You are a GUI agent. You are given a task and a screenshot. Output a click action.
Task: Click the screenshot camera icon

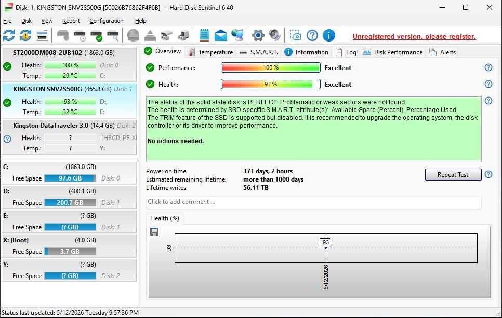coord(296,35)
